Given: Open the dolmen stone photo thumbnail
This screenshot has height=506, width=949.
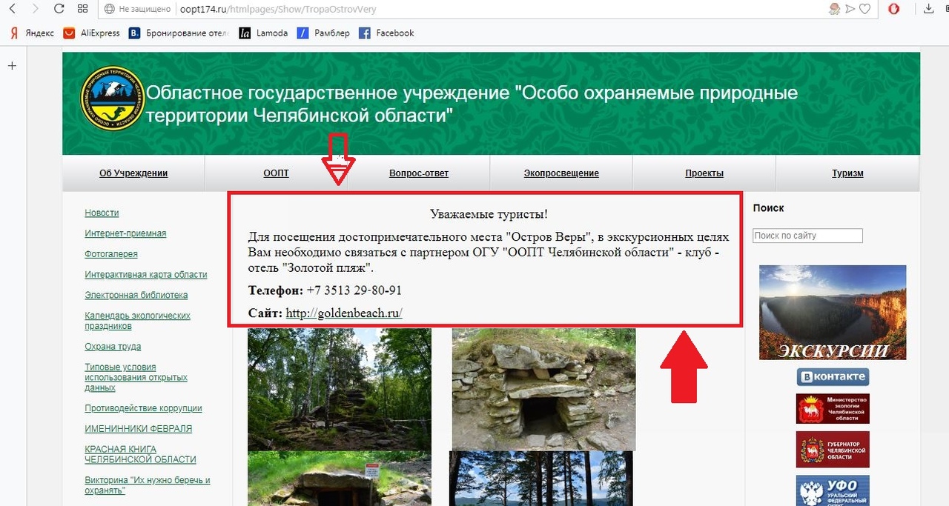Looking at the screenshot, I should 543,390.
